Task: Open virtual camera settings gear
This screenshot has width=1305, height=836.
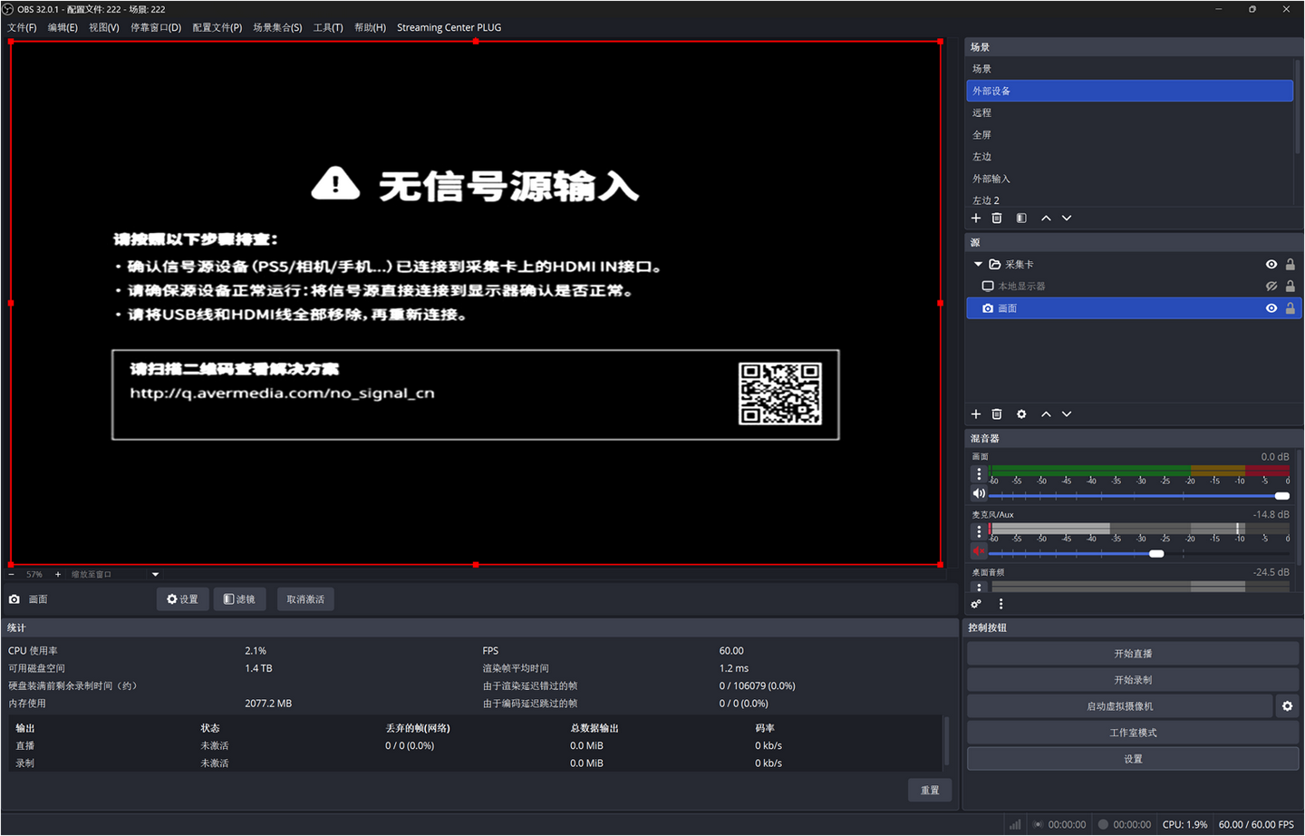Action: (x=1287, y=706)
